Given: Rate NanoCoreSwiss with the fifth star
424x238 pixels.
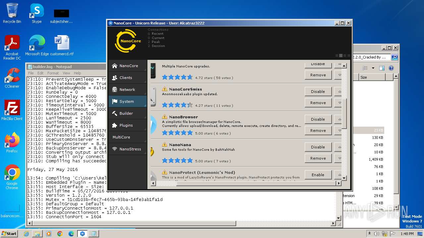Looking at the screenshot, I should pos(190,105).
